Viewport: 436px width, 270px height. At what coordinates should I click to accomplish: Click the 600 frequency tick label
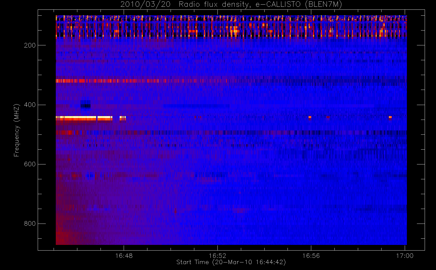30,164
